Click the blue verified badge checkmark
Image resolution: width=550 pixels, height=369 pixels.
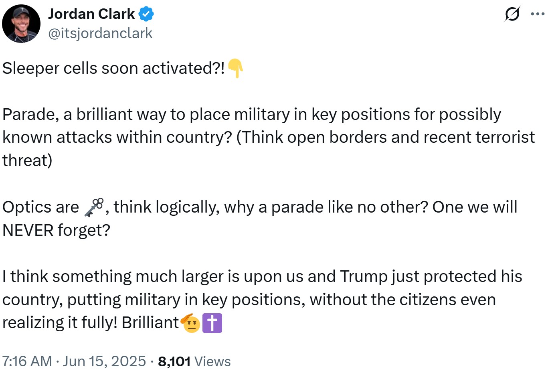146,14
